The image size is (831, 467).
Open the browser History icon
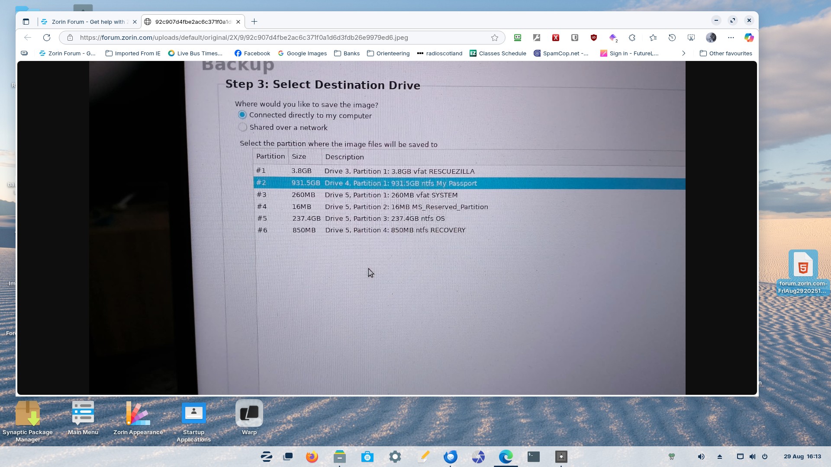(x=672, y=38)
